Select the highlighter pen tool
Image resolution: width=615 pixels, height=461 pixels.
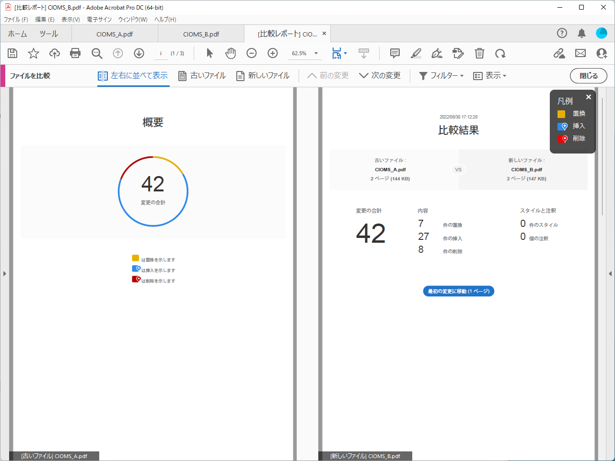(x=416, y=53)
